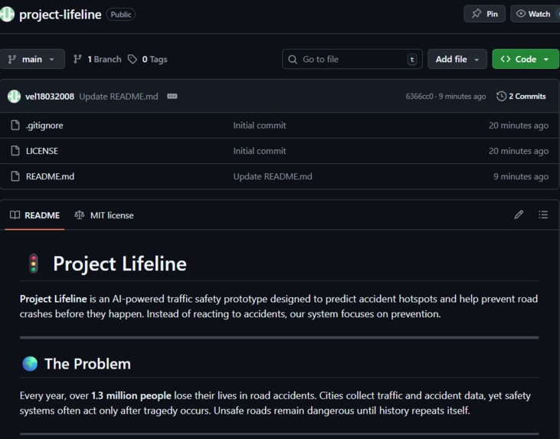
Task: Click the vel18032008 commit author avatar
Action: click(x=14, y=97)
